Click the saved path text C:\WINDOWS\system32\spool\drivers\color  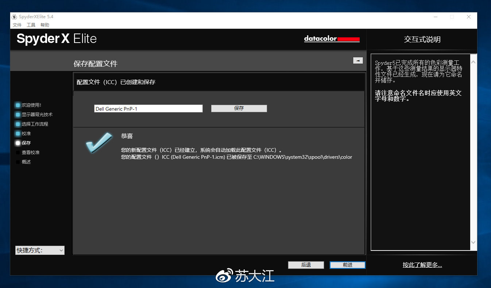click(303, 157)
